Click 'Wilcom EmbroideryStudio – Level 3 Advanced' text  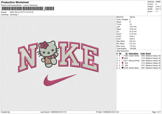(x=19, y=5)
